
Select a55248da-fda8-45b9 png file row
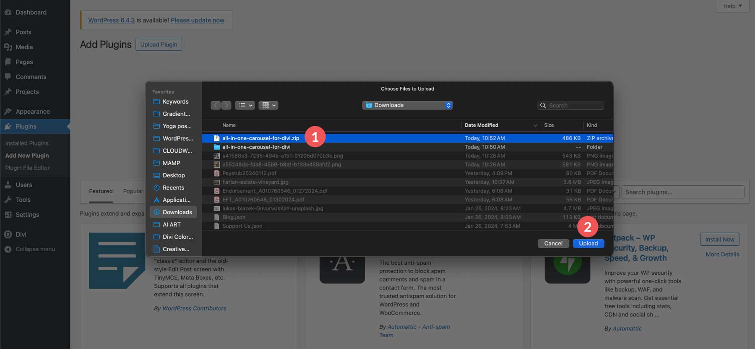pos(407,164)
